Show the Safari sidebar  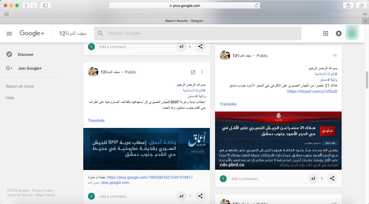click(x=45, y=5)
